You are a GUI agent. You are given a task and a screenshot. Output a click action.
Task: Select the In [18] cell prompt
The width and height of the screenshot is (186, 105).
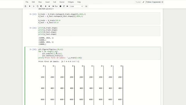33,49
